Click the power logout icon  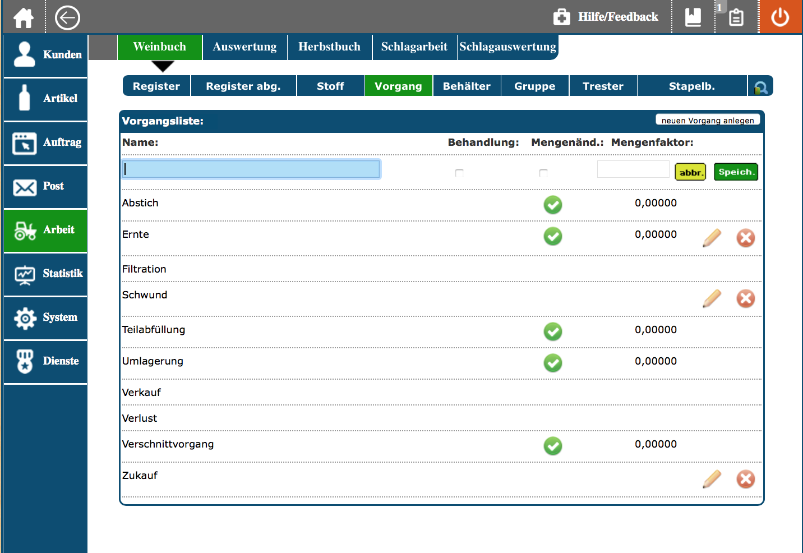pos(780,17)
